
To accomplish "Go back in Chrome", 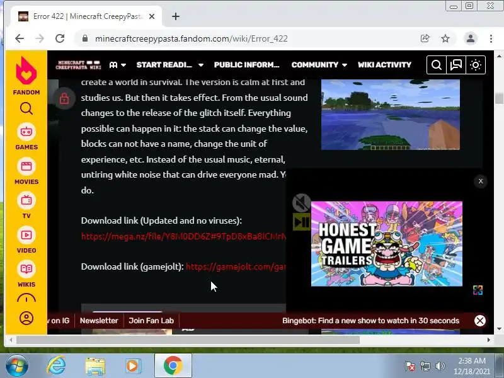I will click(20, 38).
